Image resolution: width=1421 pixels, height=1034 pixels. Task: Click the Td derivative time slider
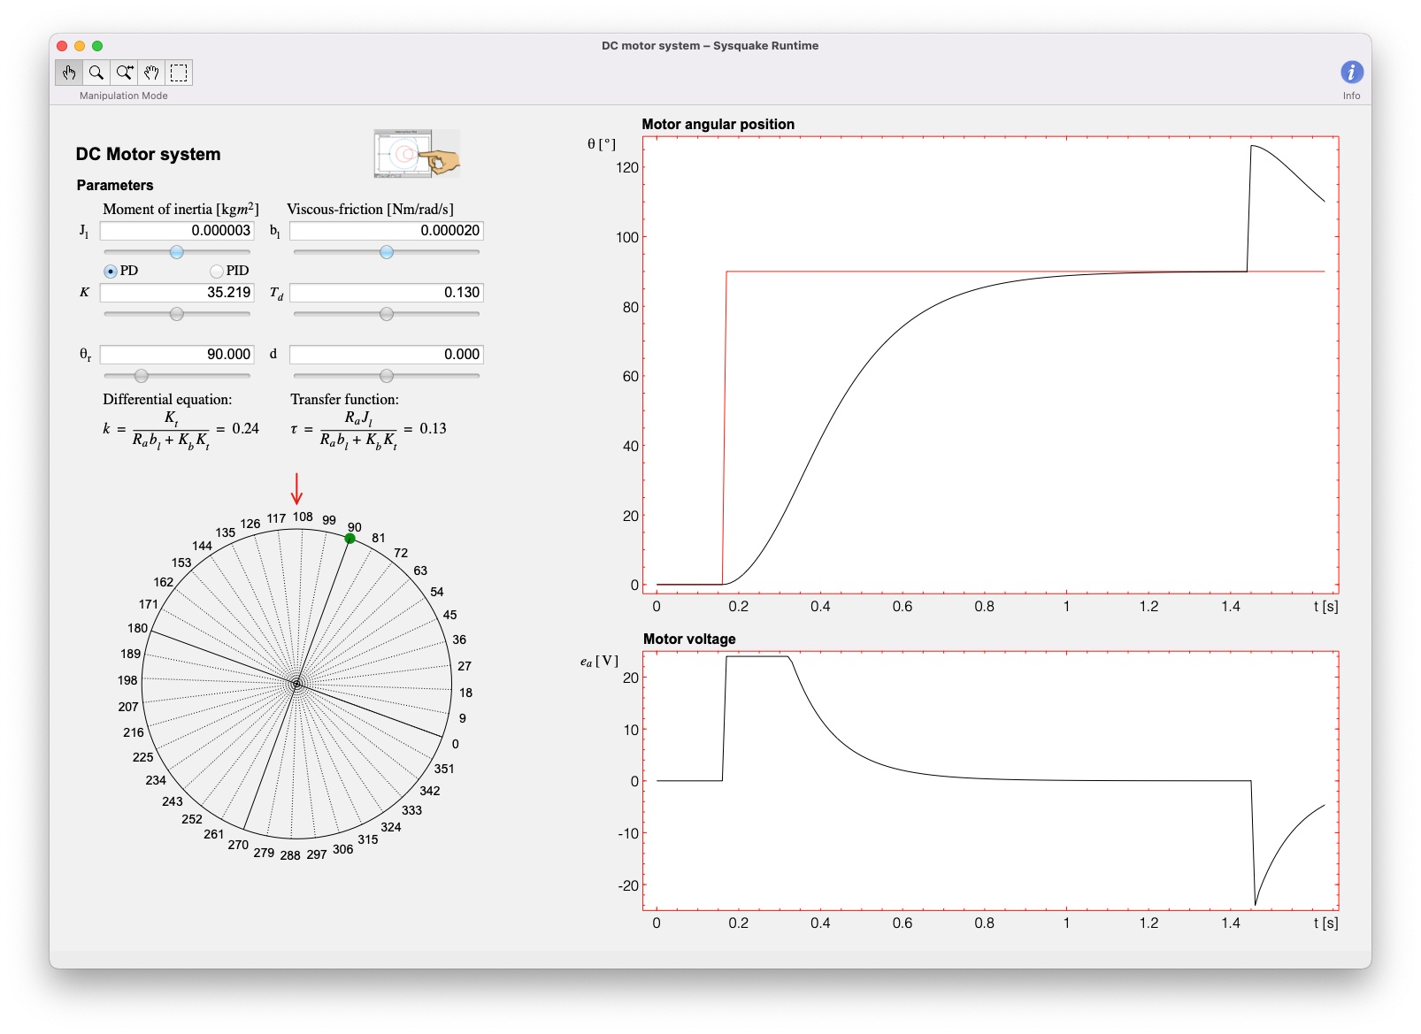click(x=387, y=313)
